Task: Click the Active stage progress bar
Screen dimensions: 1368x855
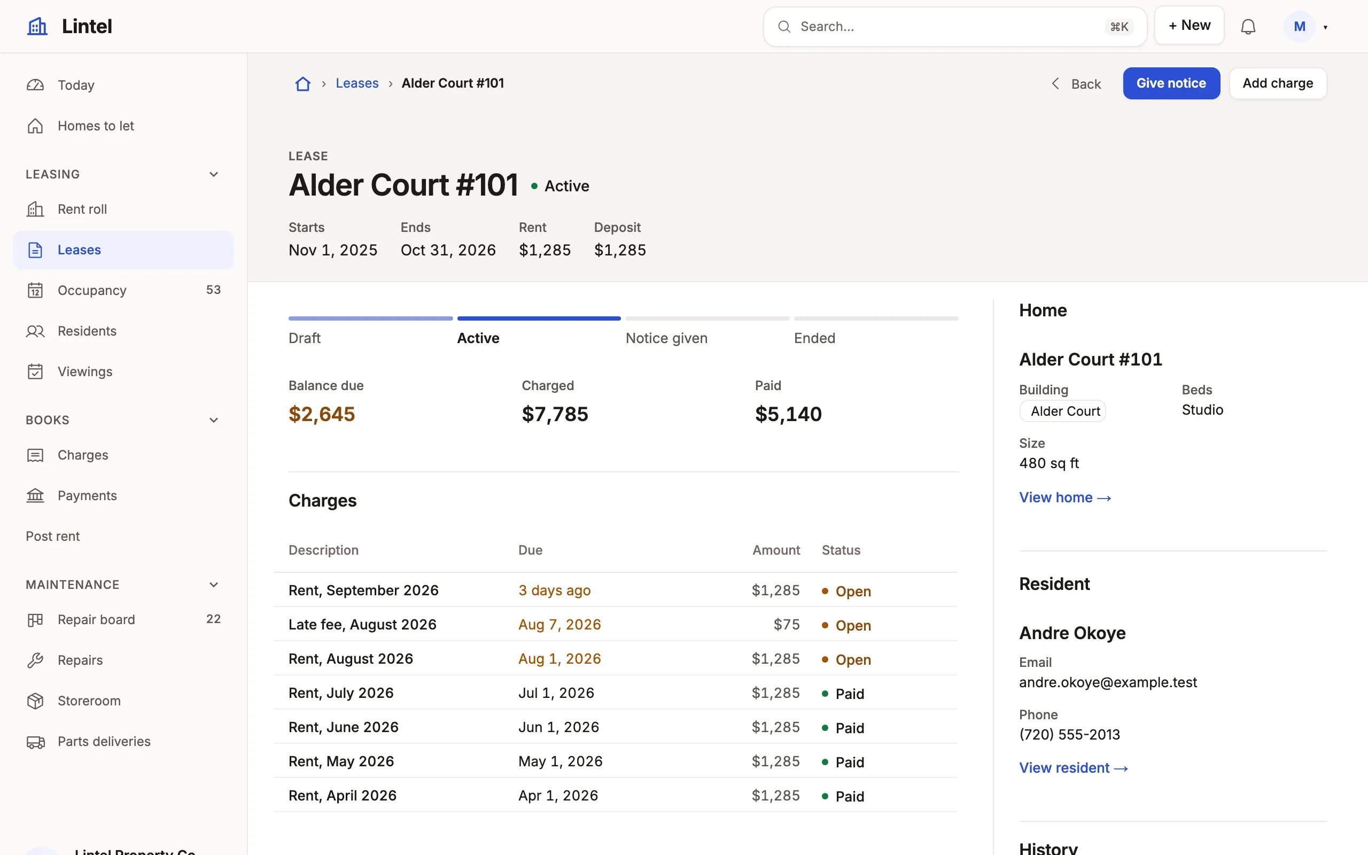Action: click(539, 318)
